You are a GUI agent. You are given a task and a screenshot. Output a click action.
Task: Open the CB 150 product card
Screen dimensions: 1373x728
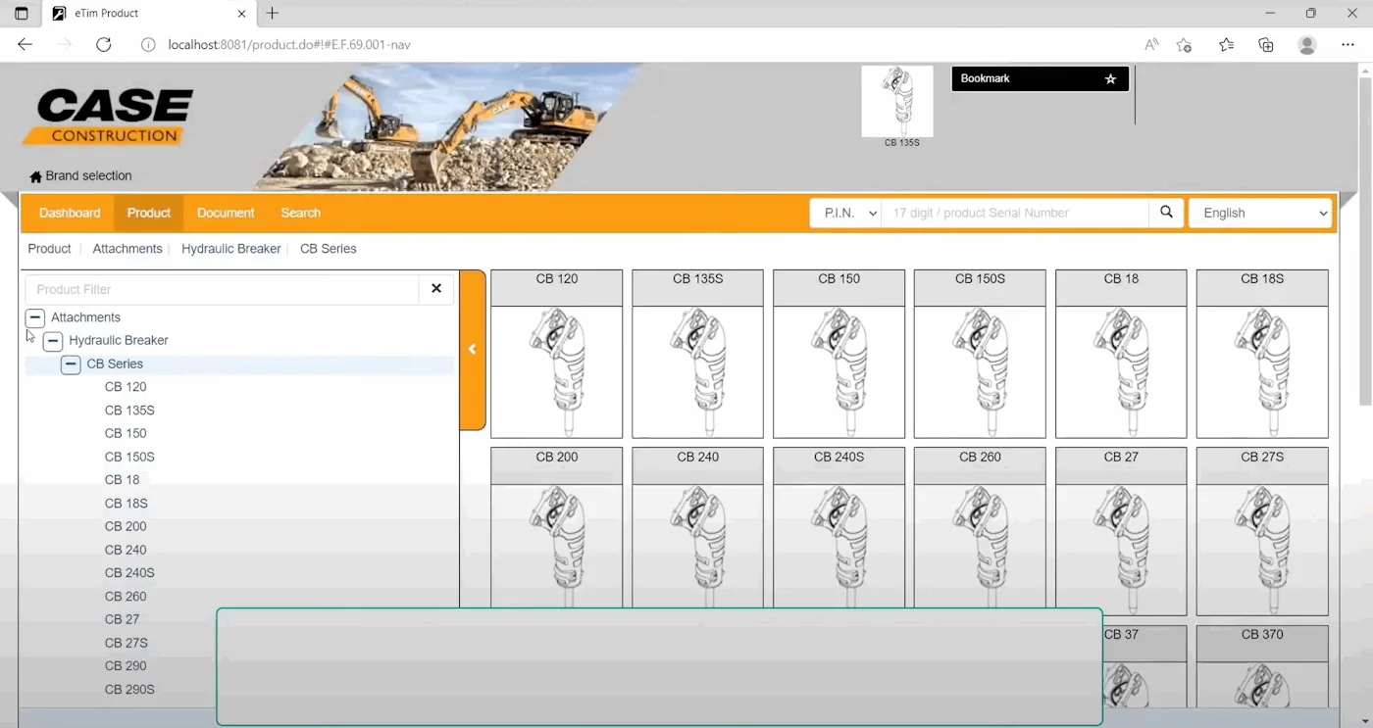(x=839, y=354)
